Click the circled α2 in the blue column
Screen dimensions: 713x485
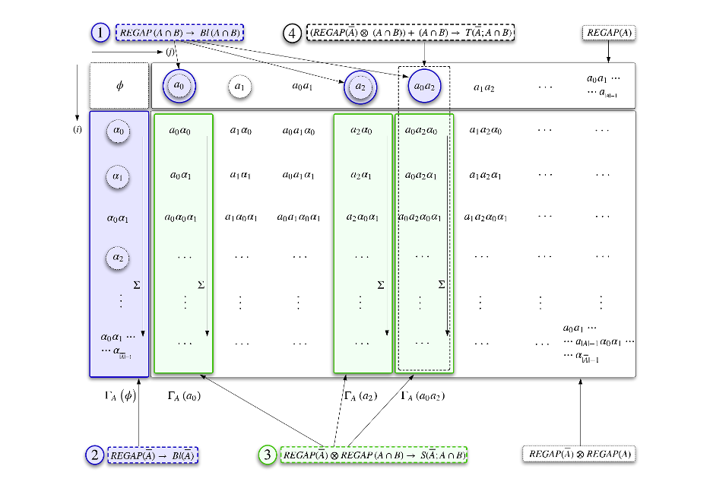click(118, 258)
